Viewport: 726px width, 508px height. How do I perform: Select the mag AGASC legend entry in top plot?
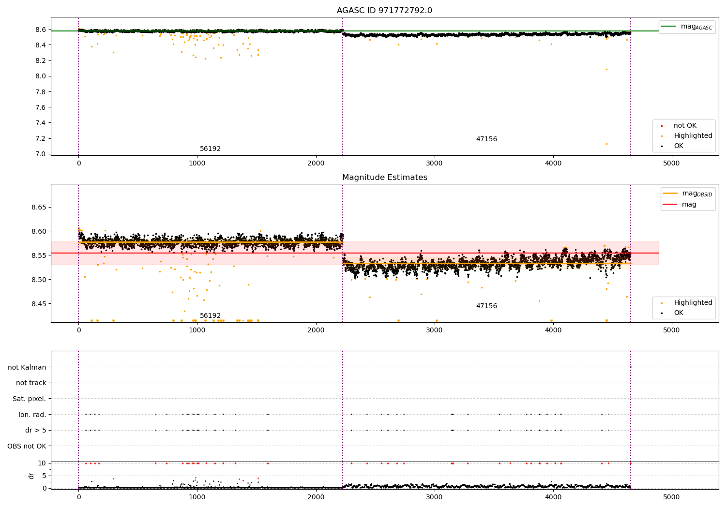(x=687, y=27)
